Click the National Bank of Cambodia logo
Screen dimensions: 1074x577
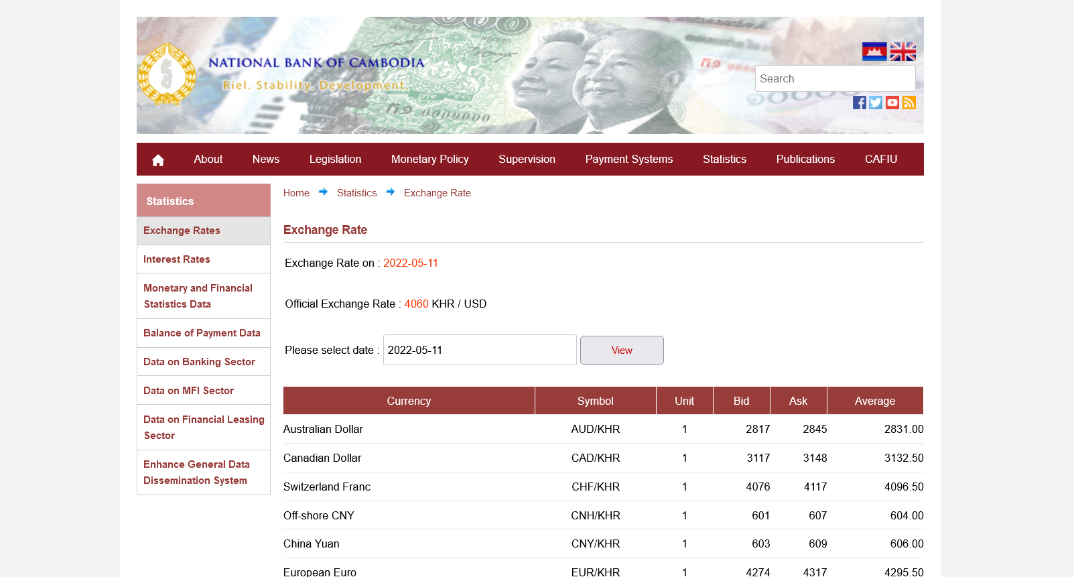[x=167, y=74]
